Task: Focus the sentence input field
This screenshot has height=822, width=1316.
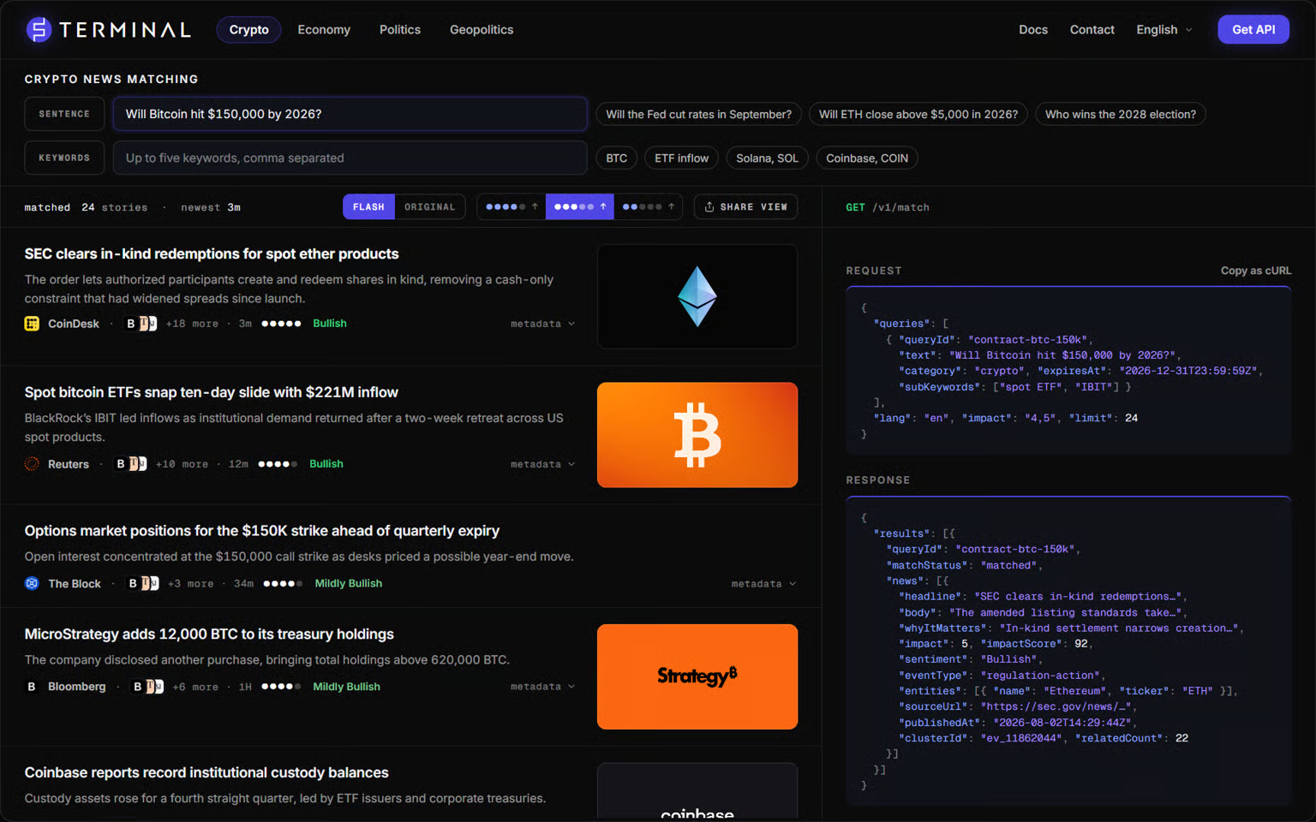Action: [x=350, y=114]
